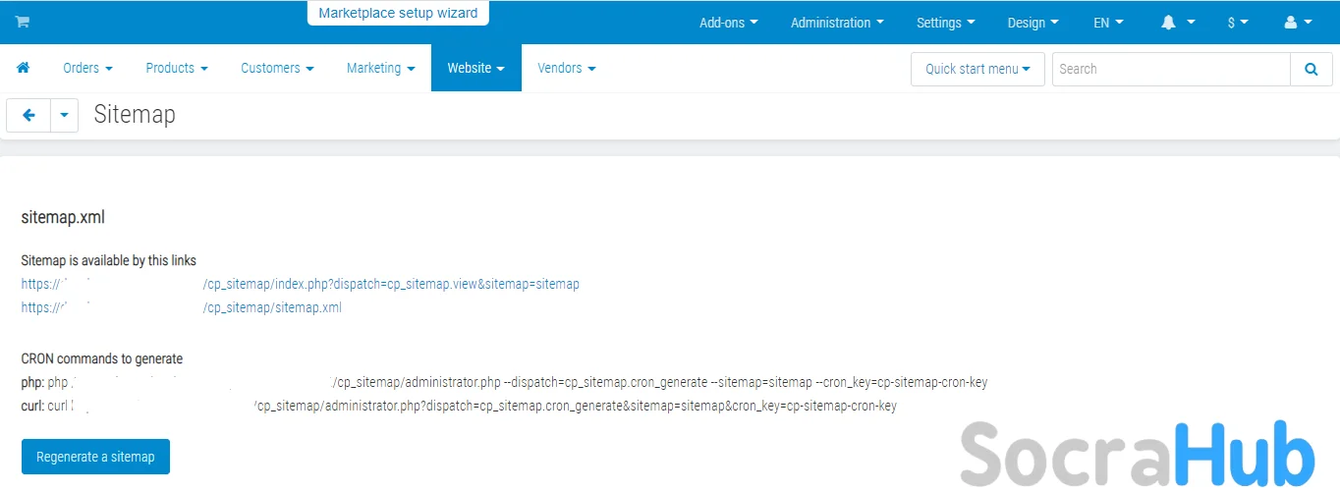This screenshot has height=492, width=1340.
Task: Go to dashboard via home icon
Action: [23, 68]
